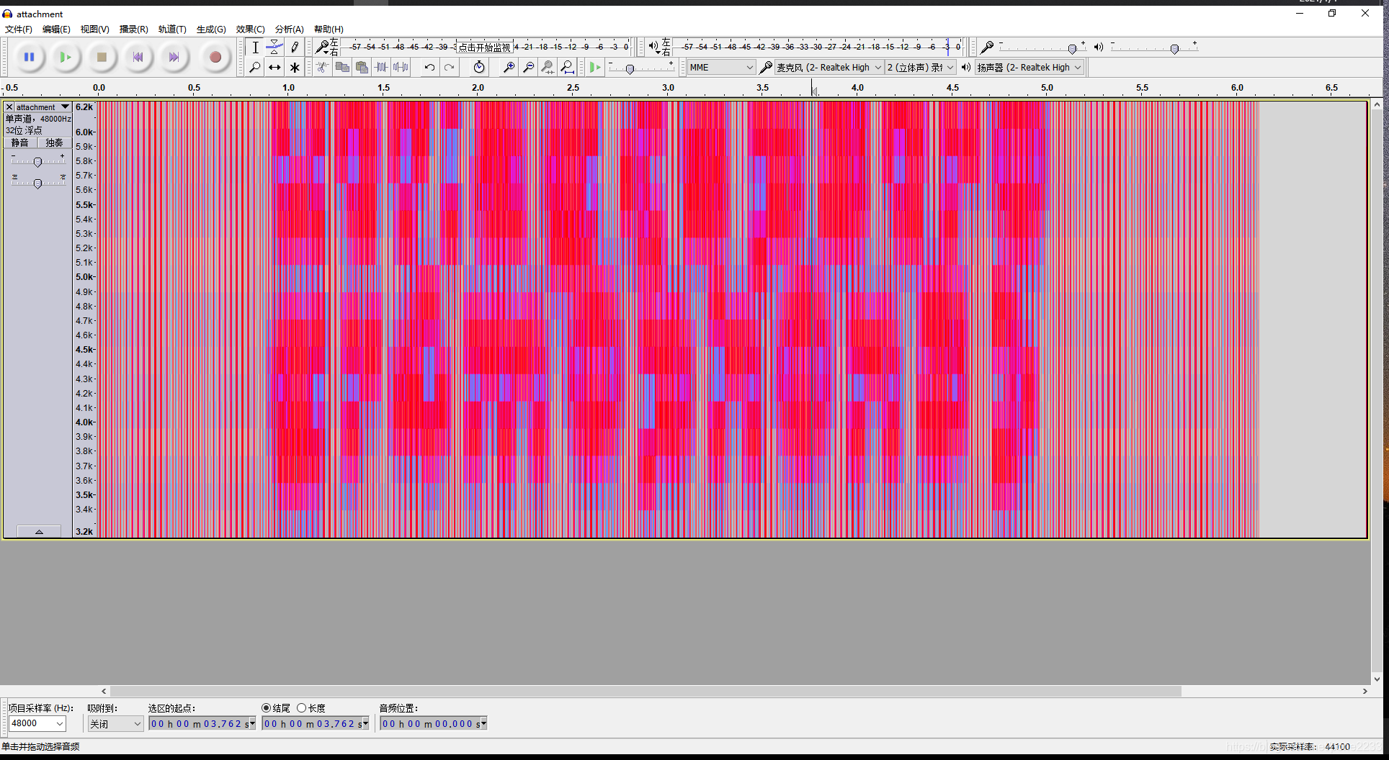Fit project to window width
Image resolution: width=1389 pixels, height=760 pixels.
point(567,67)
